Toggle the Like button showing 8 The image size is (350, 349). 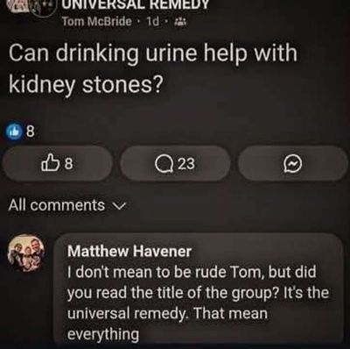point(57,164)
